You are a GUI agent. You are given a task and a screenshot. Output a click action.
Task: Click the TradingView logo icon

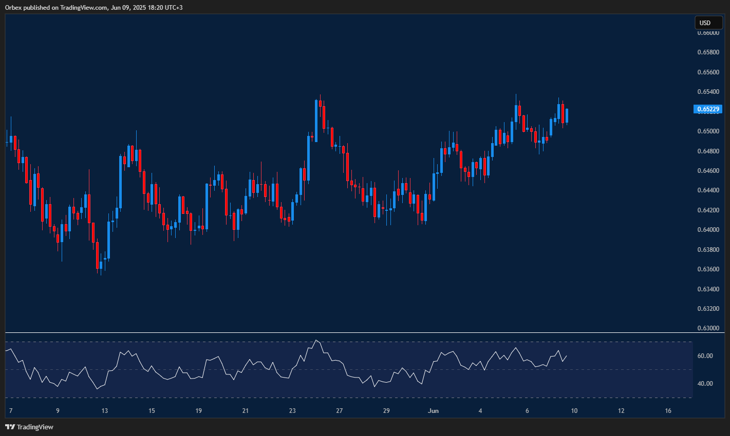[x=10, y=426]
